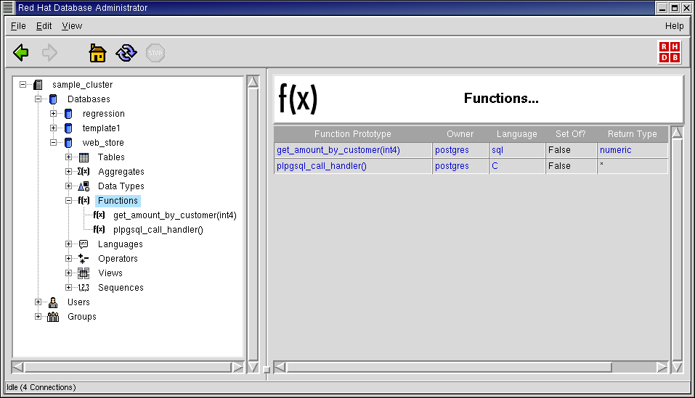Screen dimensions: 695x398
Task: Open plpgsql_call_handler() link in table
Action: [321, 166]
